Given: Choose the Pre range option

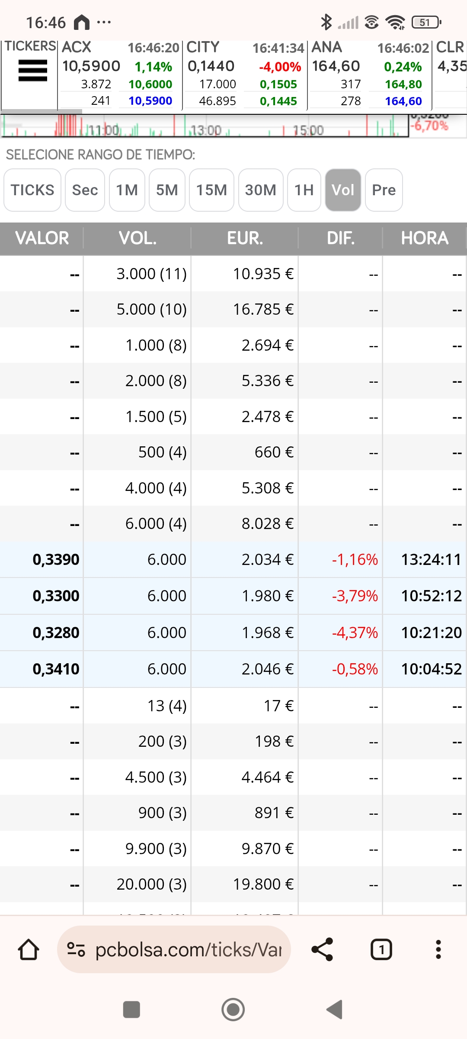Looking at the screenshot, I should [x=384, y=190].
